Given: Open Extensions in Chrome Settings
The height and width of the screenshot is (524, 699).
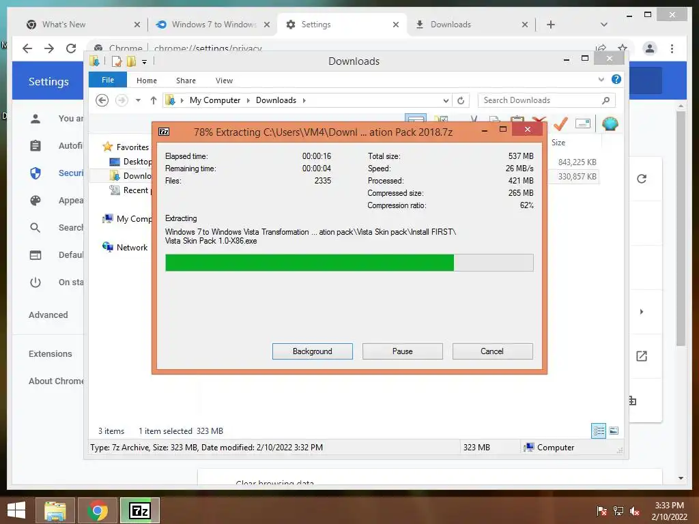Looking at the screenshot, I should (x=50, y=354).
